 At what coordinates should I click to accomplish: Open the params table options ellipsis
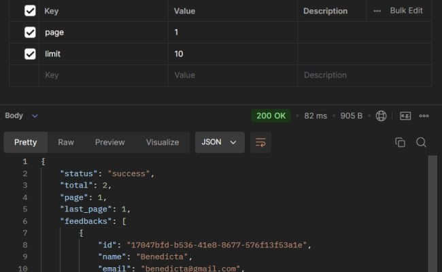377,11
